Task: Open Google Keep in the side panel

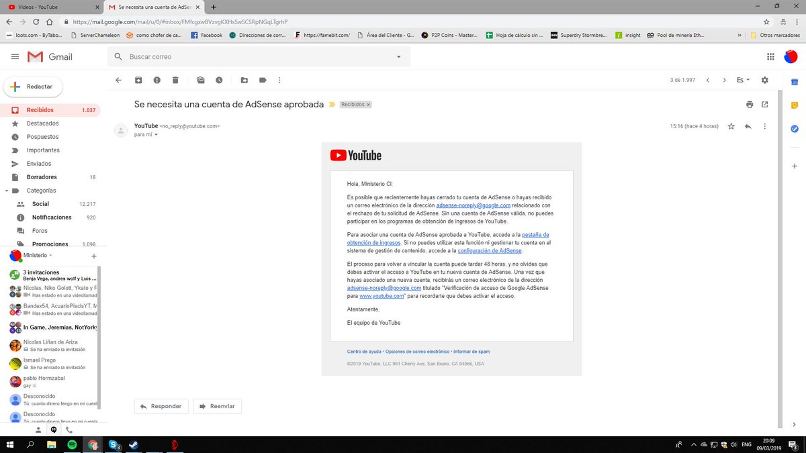Action: (794, 105)
